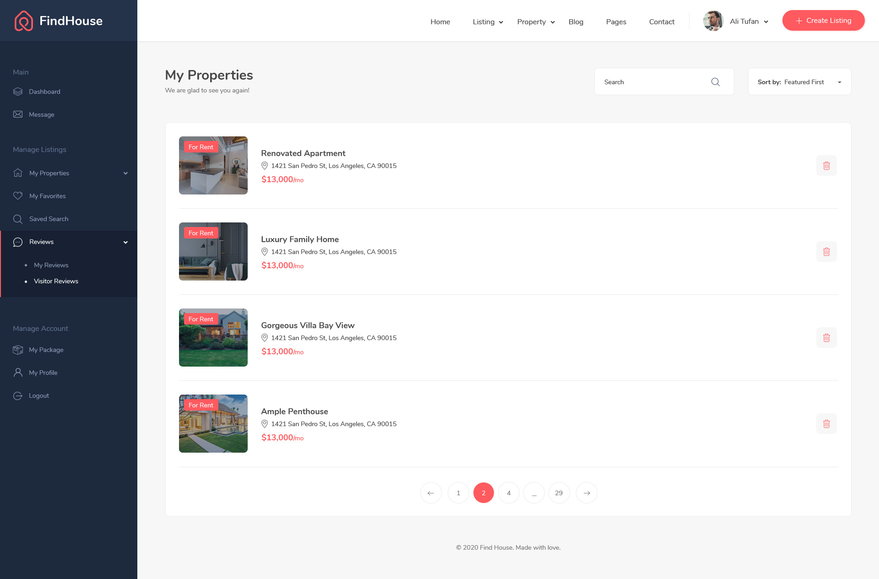Click the search magnifier icon
This screenshot has width=879, height=579.
(x=715, y=82)
